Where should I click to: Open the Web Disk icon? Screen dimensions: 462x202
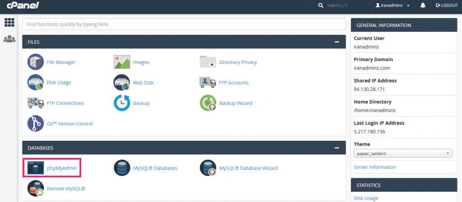pyautogui.click(x=122, y=82)
